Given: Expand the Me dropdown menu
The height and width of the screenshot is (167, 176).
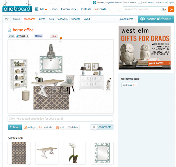Looking at the screenshot, I should pyautogui.click(x=43, y=9).
